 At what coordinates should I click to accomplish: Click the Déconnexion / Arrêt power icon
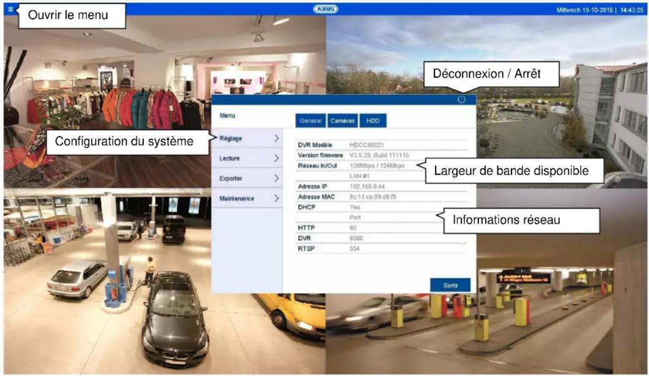pos(463,100)
